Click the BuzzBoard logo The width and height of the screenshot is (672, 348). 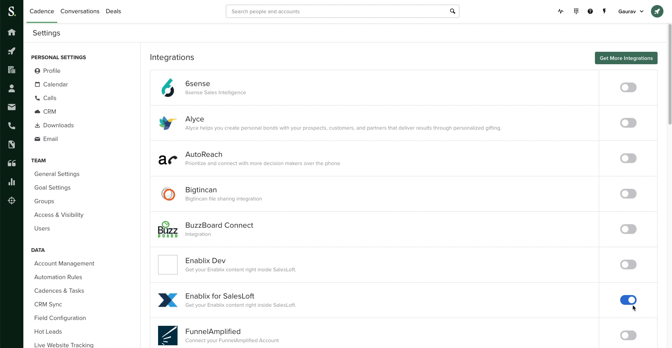[168, 229]
